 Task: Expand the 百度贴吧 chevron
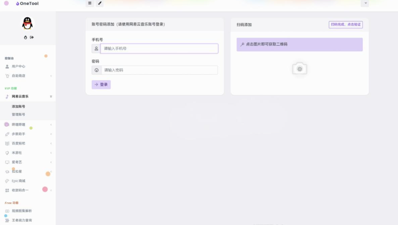[x=51, y=144]
